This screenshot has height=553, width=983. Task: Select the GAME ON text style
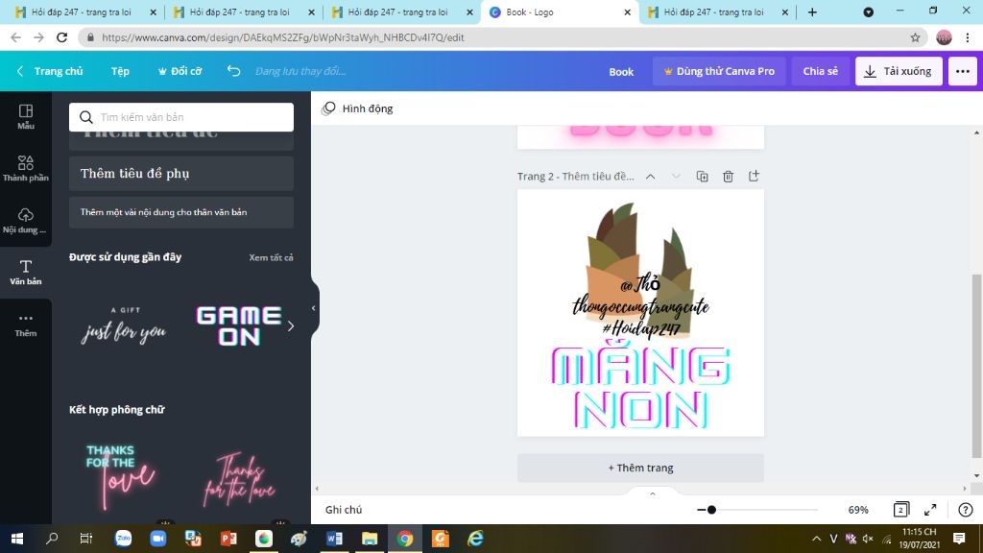pyautogui.click(x=239, y=326)
